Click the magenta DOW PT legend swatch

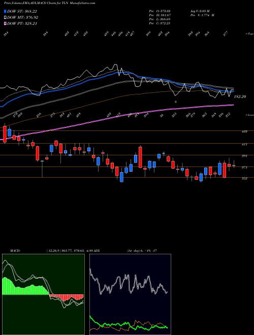click(x=5, y=23)
